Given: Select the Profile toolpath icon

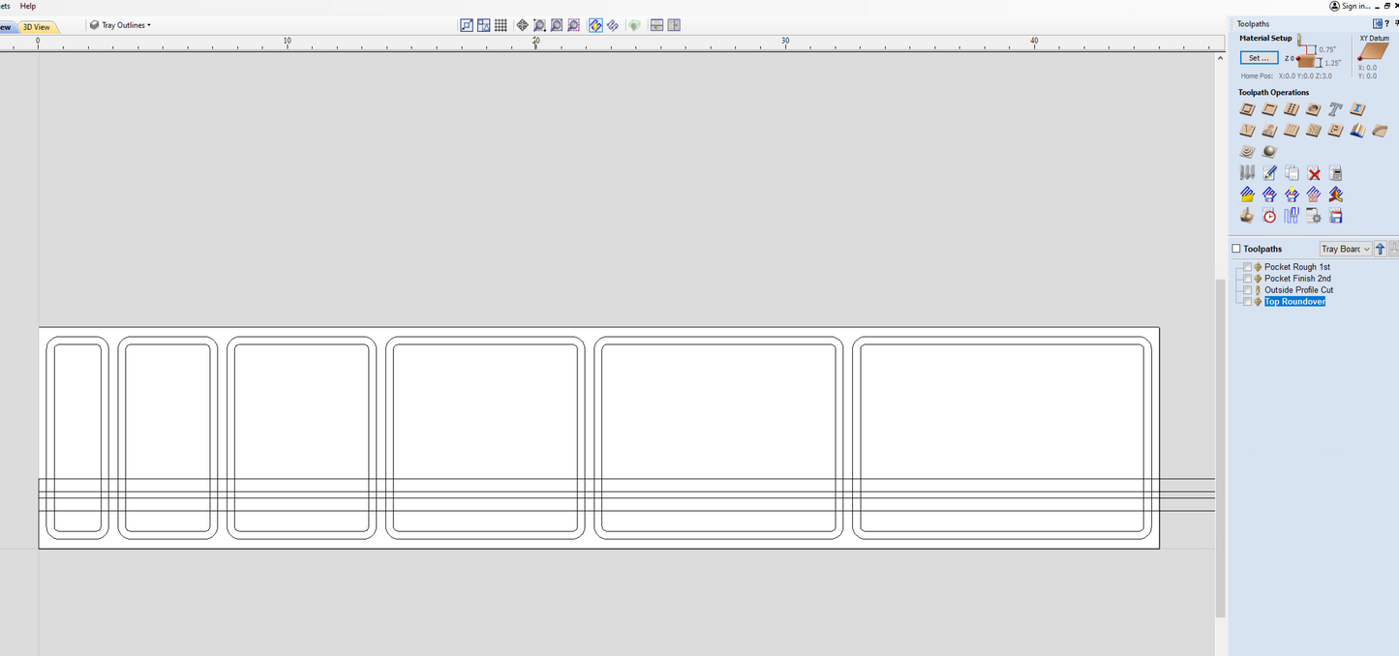Looking at the screenshot, I should click(x=1247, y=109).
